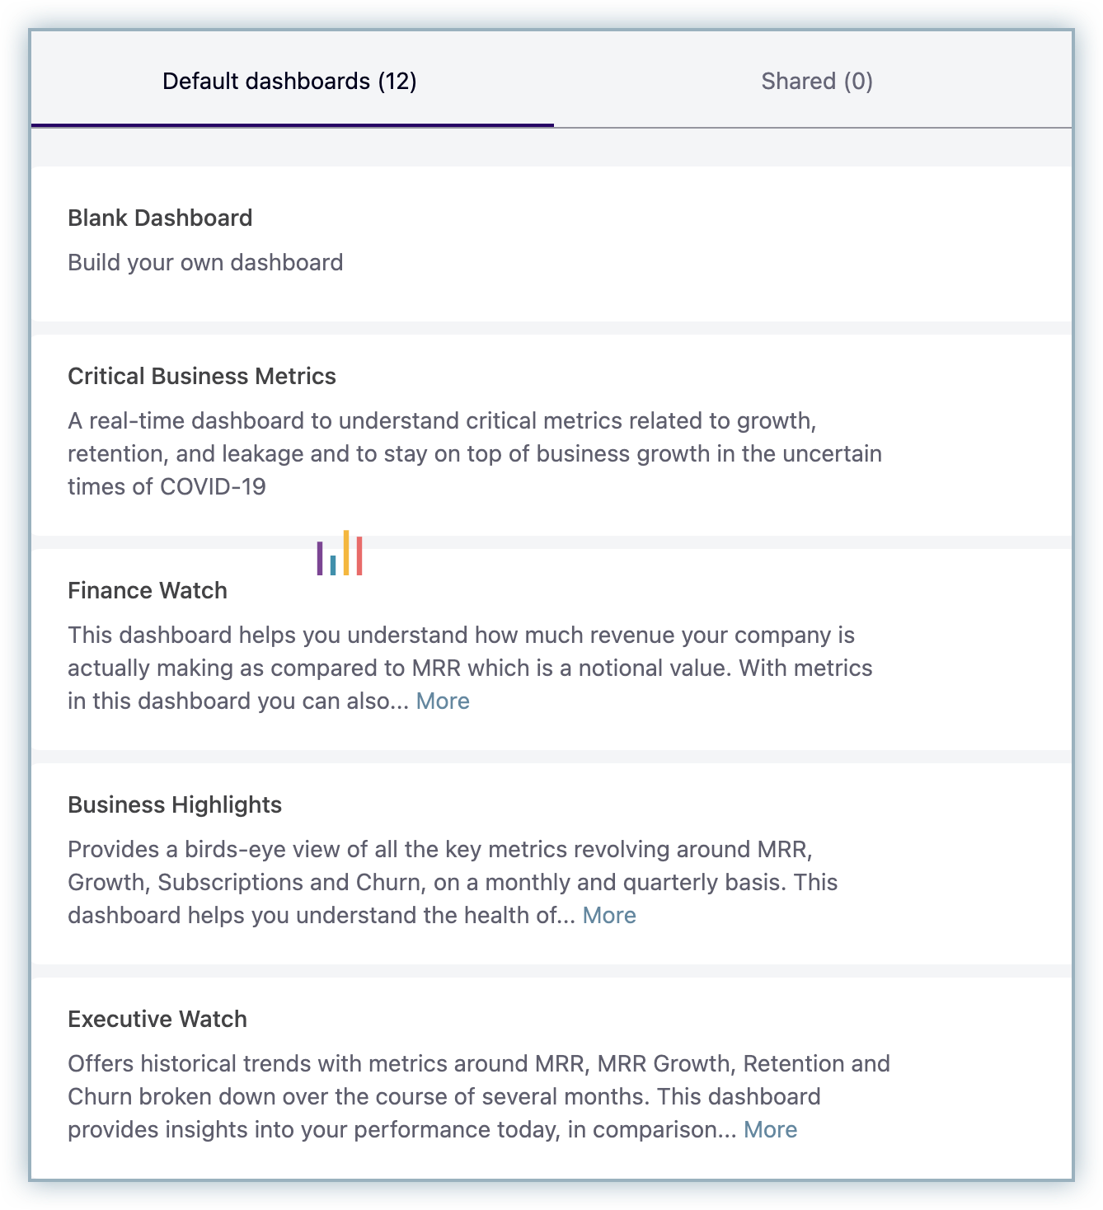Click More link under Executive Watch

pyautogui.click(x=770, y=1129)
